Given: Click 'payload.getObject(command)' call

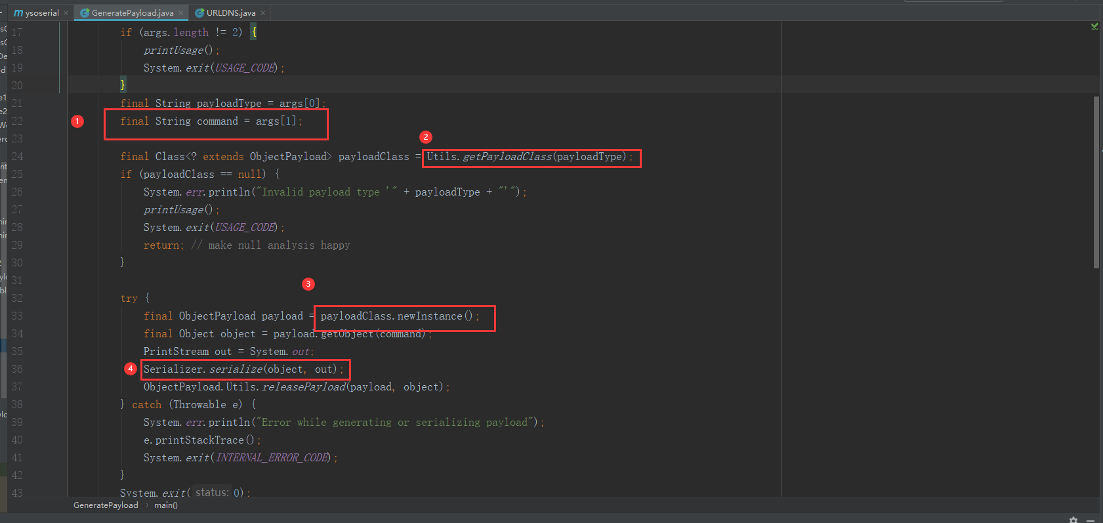Looking at the screenshot, I should (x=350, y=333).
